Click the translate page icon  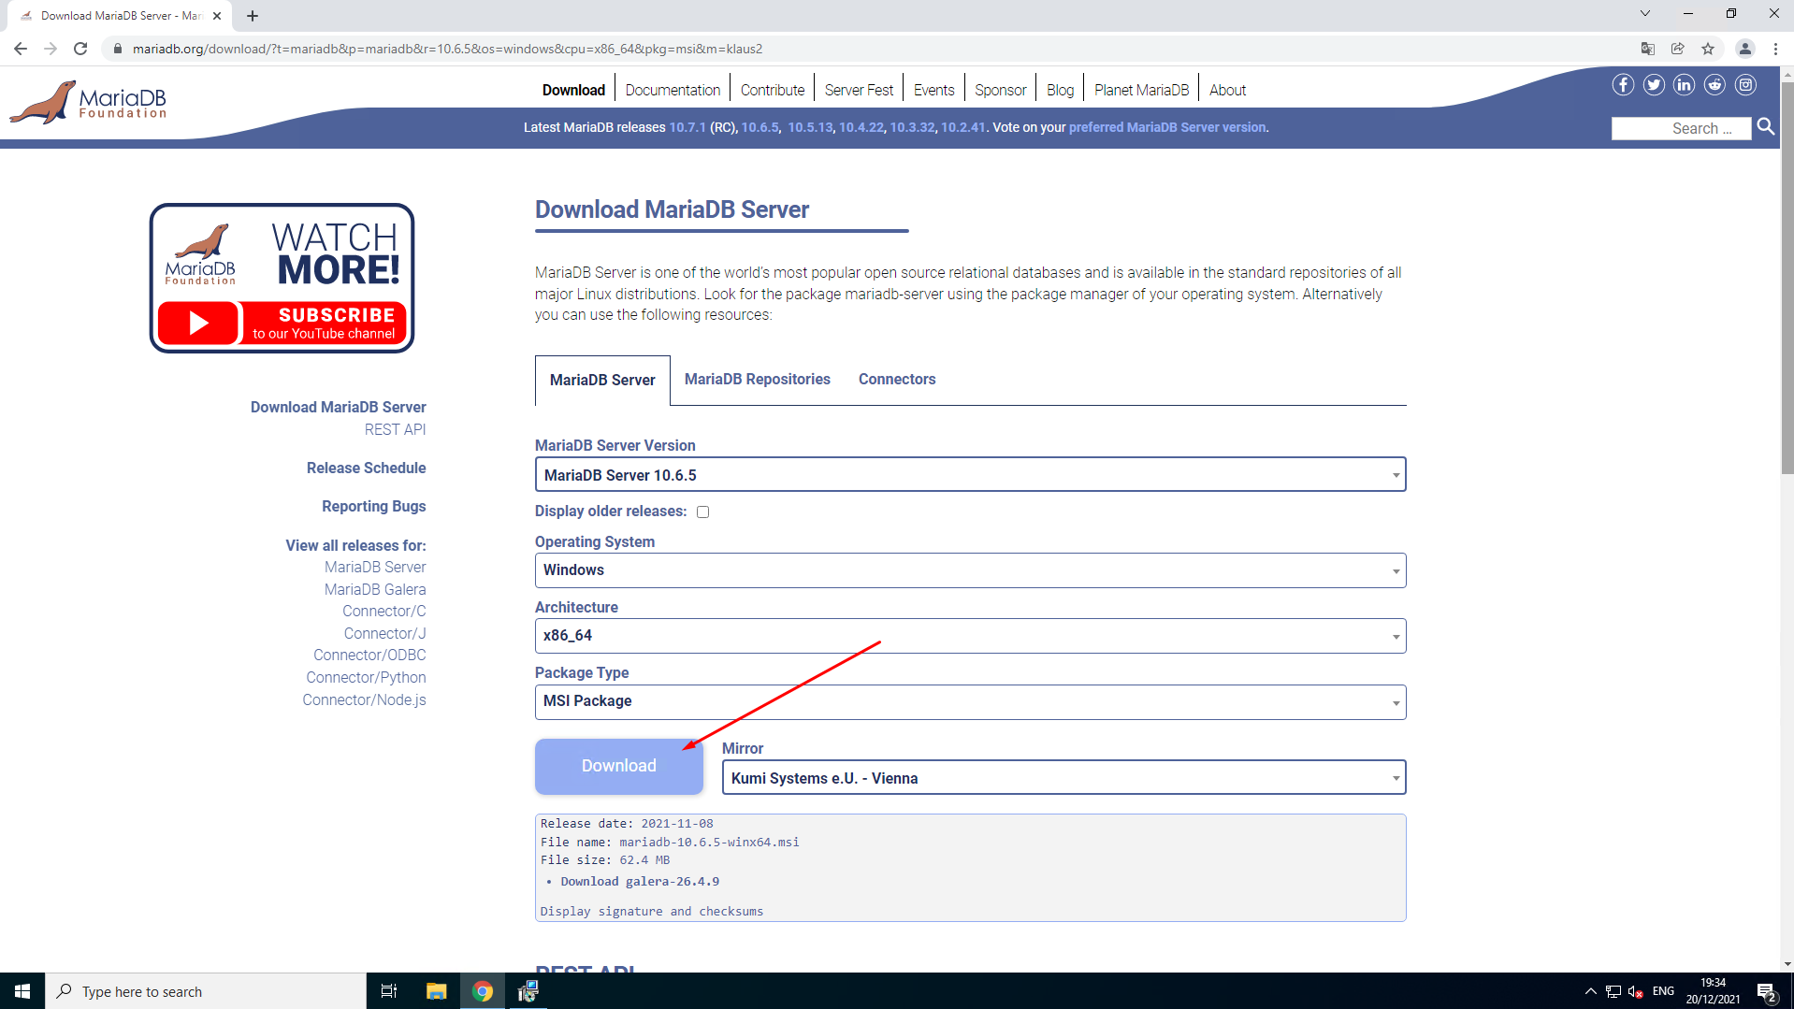(x=1648, y=49)
